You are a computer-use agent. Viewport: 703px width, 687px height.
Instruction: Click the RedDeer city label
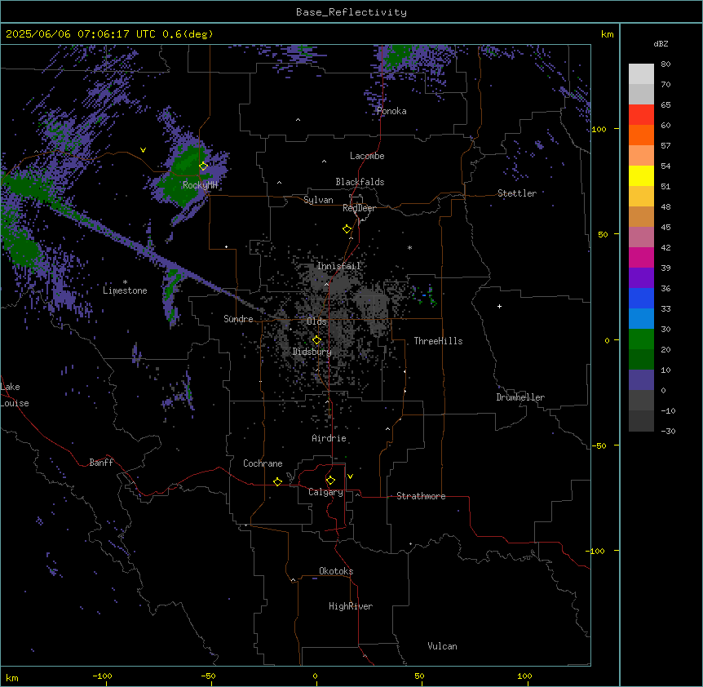tap(359, 208)
